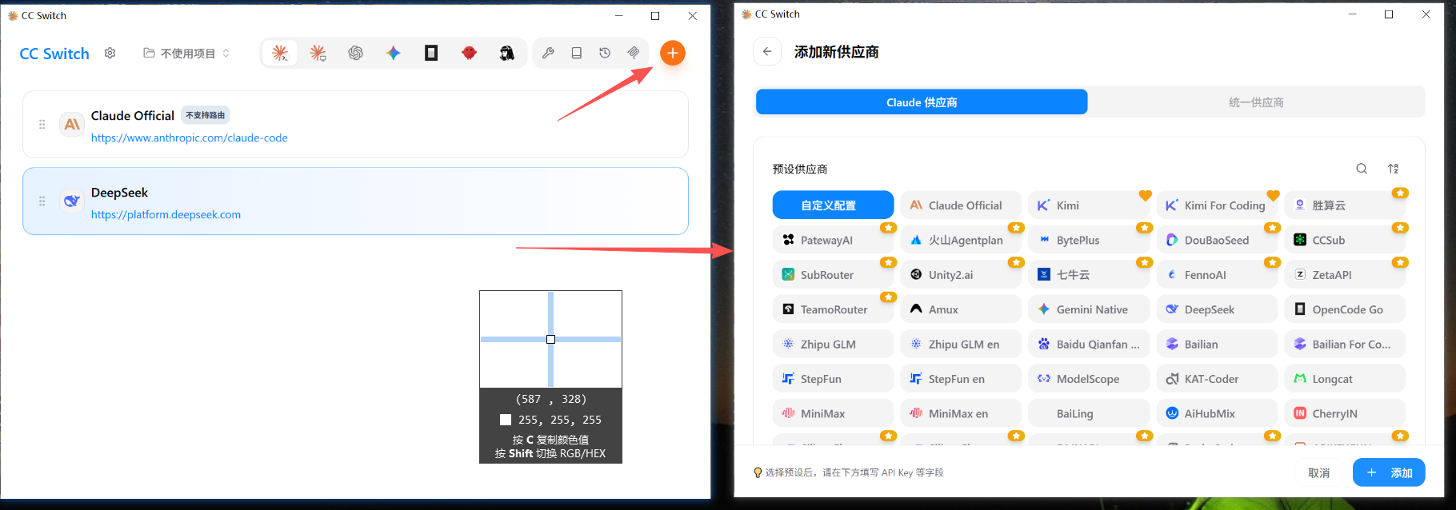The width and height of the screenshot is (1456, 510).
Task: Switch to the Gemini star app icon
Action: point(394,53)
